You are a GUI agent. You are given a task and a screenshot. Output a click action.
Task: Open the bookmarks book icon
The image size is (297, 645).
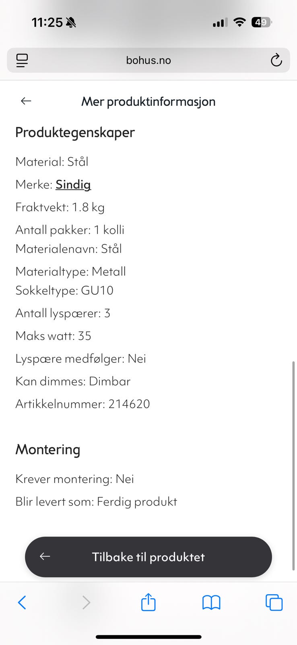click(211, 603)
